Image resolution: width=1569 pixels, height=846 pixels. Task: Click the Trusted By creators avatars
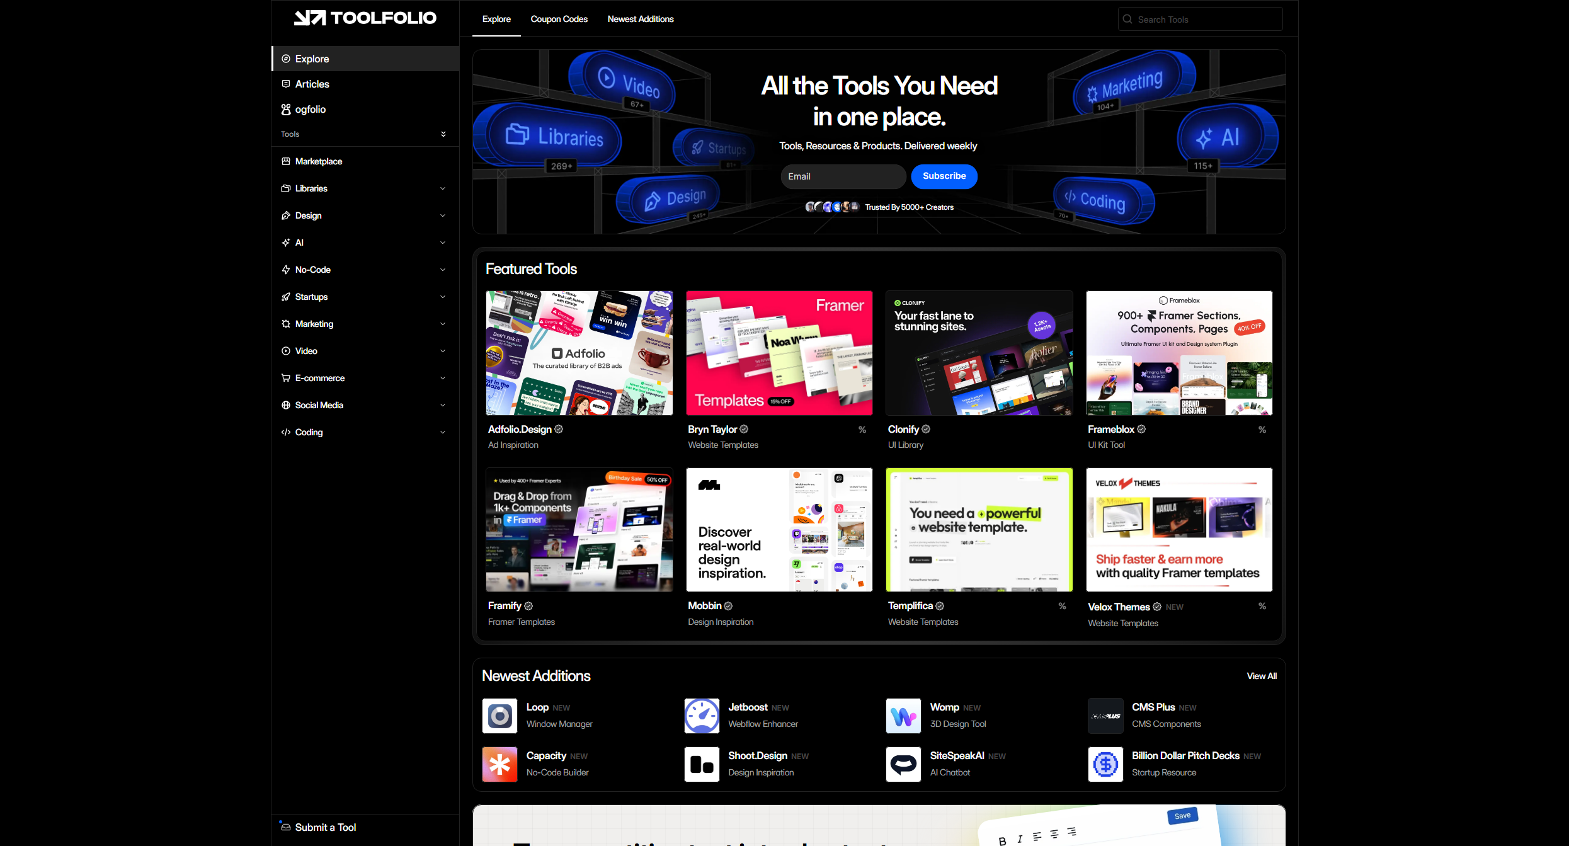tap(832, 207)
